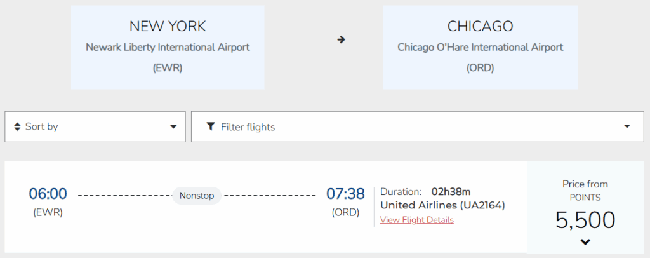Click the sort arrows icon
Image resolution: width=650 pixels, height=258 pixels.
pos(17,126)
